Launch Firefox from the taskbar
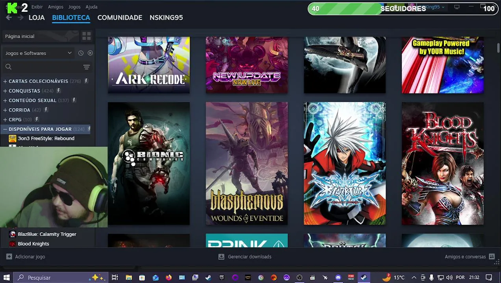The height and width of the screenshot is (283, 501). click(169, 277)
